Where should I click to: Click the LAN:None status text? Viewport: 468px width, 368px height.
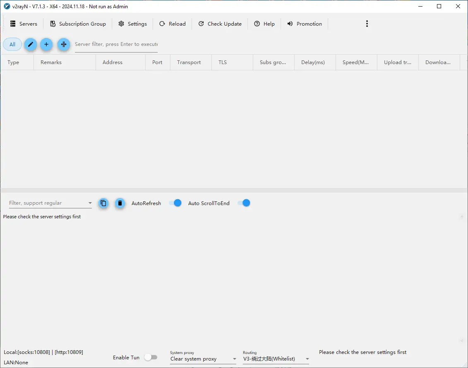coord(16,363)
